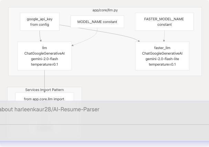Click the arrowhead entering Services Import Pattern node

(x=44, y=91)
